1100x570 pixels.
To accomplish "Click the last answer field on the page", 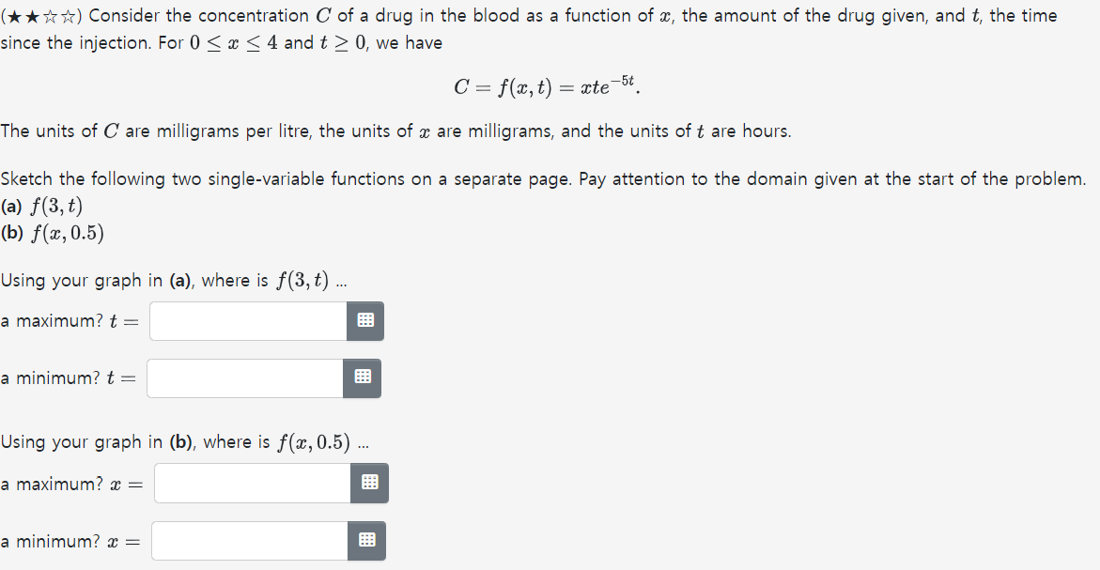I will [x=247, y=540].
